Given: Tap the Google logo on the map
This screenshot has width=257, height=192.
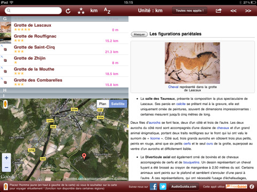Looking at the screenshot, I should click(x=8, y=177).
